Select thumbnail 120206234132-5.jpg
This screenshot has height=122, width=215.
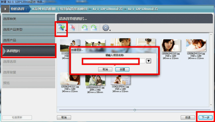70,78
